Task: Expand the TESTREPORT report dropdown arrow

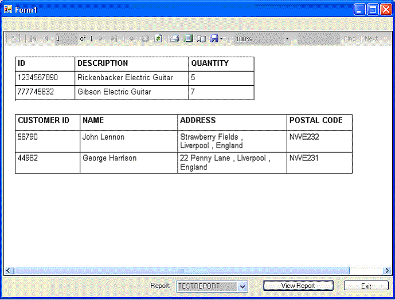Action: coord(243,286)
